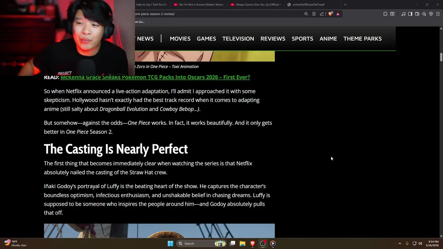Open Leo AI sparkle icon

point(424,14)
